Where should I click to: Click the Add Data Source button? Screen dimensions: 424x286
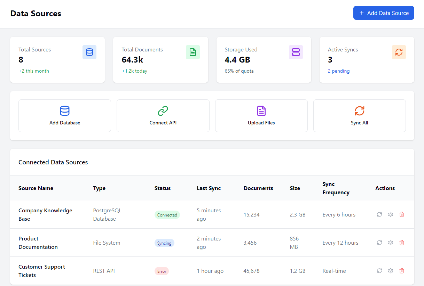point(384,13)
